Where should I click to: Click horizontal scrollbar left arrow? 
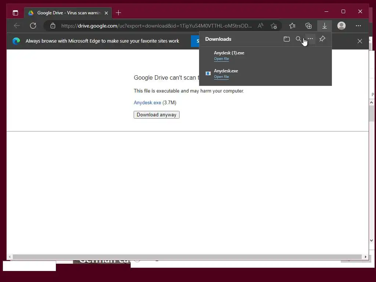(x=10, y=257)
